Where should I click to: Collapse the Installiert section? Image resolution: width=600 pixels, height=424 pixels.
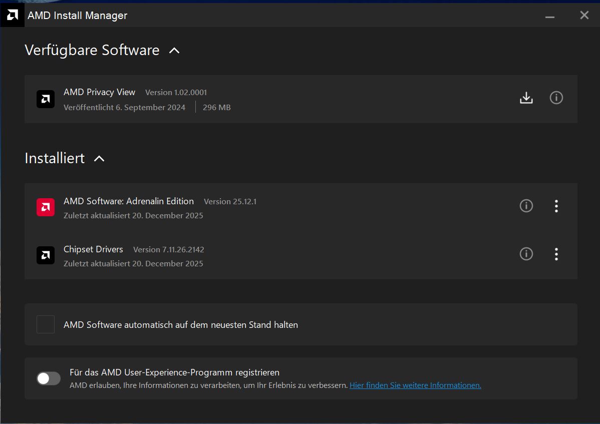[99, 159]
